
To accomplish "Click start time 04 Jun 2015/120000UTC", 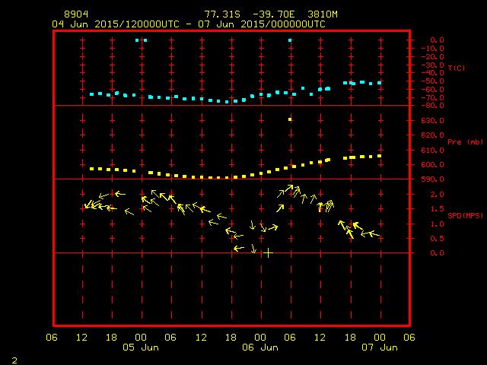I will [116, 24].
